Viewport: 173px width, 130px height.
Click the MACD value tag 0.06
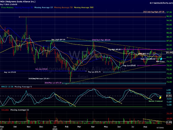click(169, 96)
